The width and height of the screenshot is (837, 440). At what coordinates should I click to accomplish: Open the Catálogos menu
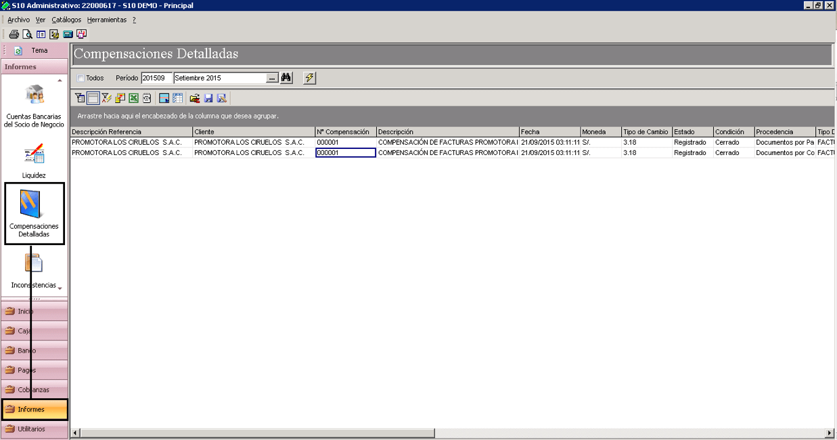pyautogui.click(x=66, y=20)
